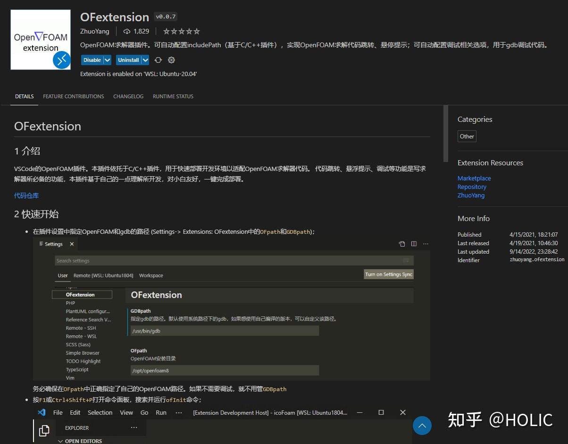
Task: Disable the OFextension extension
Action: [92, 60]
